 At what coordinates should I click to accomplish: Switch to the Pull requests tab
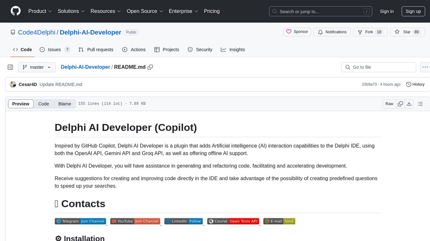tap(96, 50)
